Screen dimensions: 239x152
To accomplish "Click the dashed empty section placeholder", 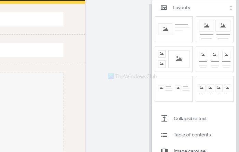I will tap(31, 112).
